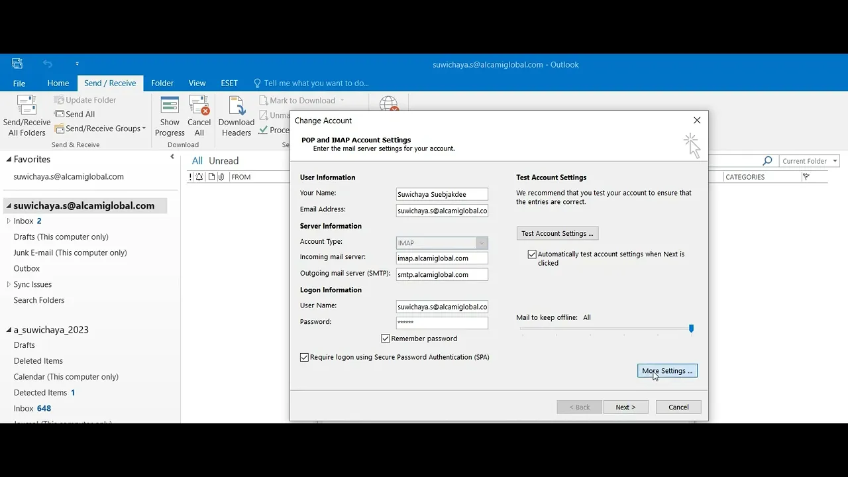The image size is (848, 477).
Task: Click the Update Folder icon
Action: pos(59,100)
